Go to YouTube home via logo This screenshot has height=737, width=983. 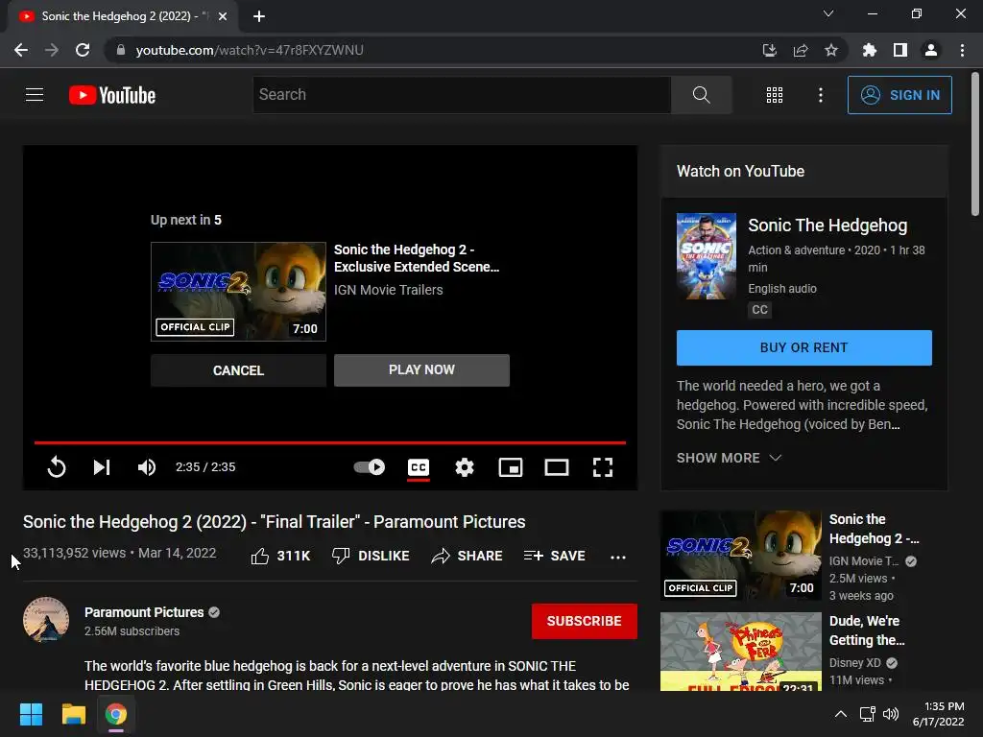112,95
